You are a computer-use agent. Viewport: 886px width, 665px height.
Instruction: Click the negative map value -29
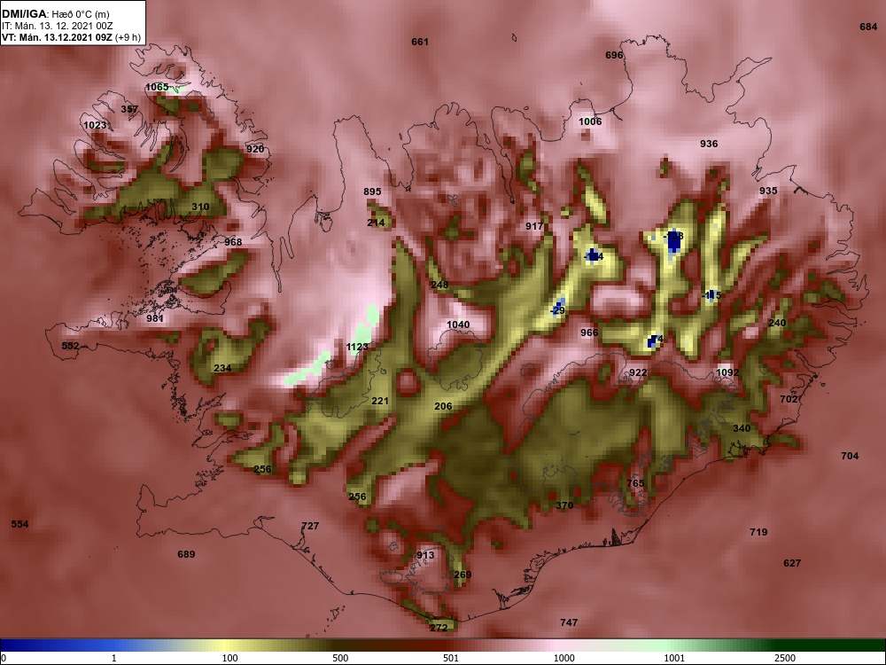coord(557,310)
